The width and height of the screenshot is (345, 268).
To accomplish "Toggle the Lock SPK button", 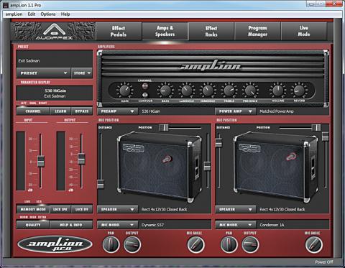I will 60,210.
